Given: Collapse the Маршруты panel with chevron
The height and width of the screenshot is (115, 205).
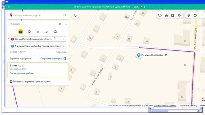Looking at the screenshot, I should click(x=66, y=24).
